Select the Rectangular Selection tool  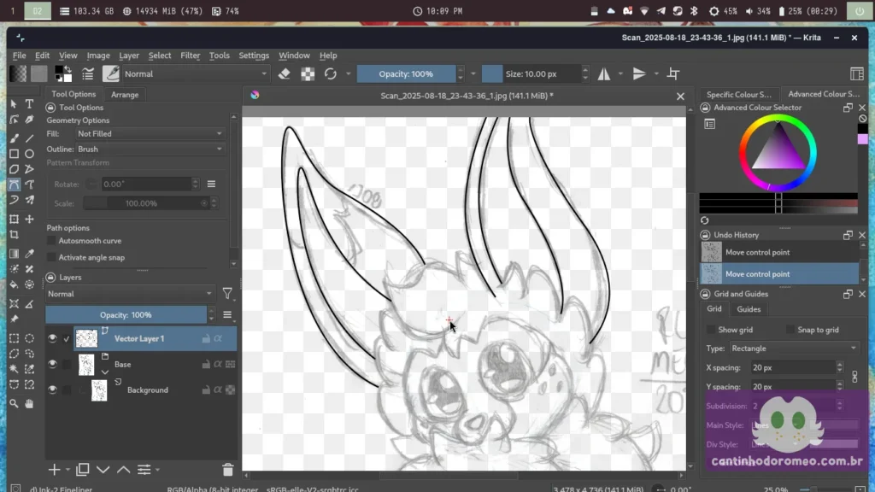pyautogui.click(x=14, y=338)
